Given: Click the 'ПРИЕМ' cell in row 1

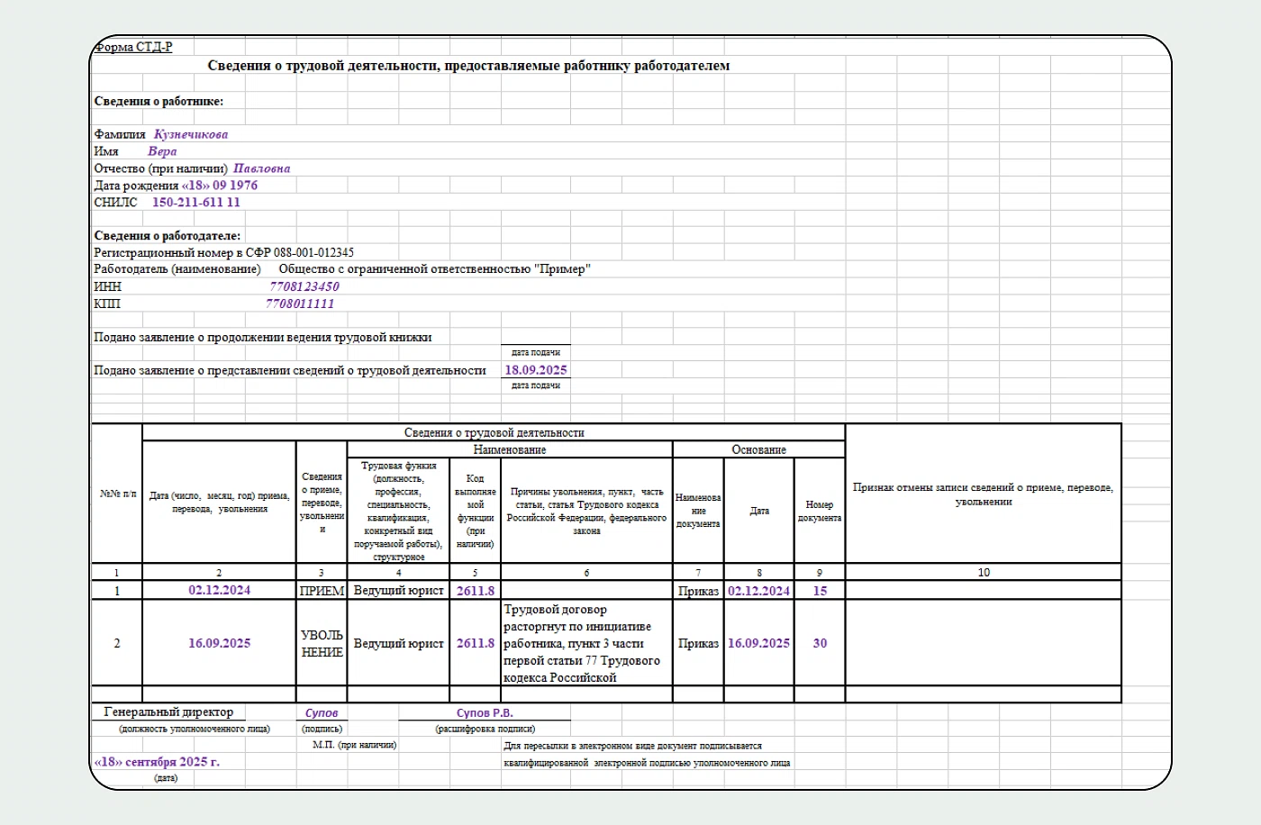Looking at the screenshot, I should [x=322, y=591].
